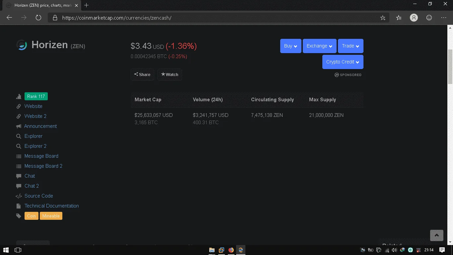Image resolution: width=453 pixels, height=255 pixels.
Task: Open the Explorer link
Action: pos(33,136)
